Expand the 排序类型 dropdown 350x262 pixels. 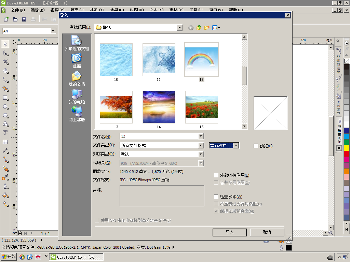201,154
